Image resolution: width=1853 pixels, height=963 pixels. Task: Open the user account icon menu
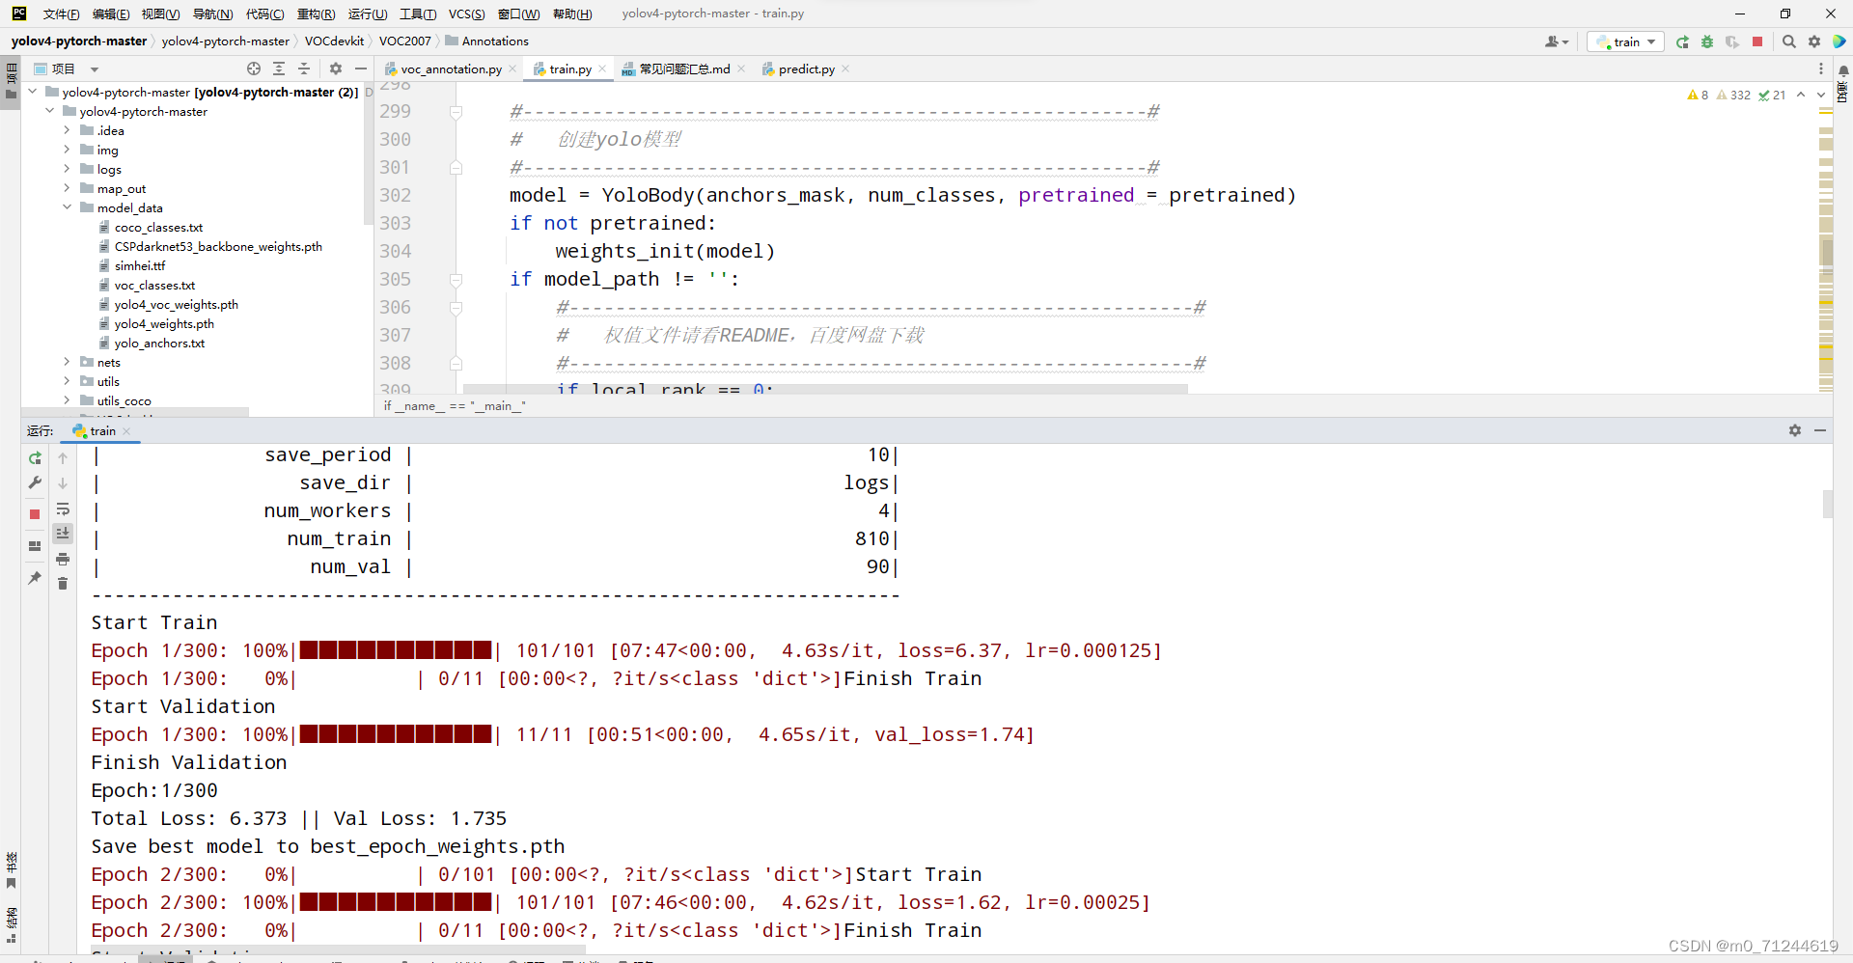(x=1556, y=41)
